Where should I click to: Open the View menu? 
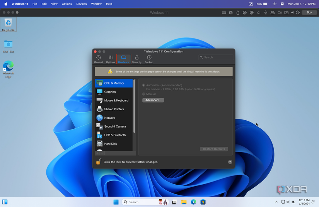54,4
